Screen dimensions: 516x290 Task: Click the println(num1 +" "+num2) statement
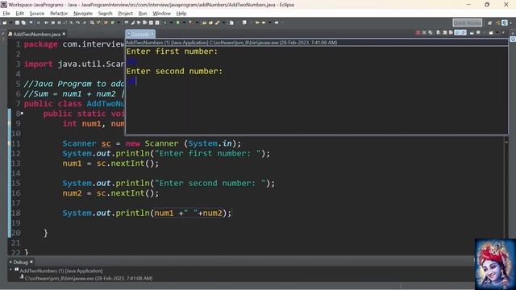(x=147, y=213)
